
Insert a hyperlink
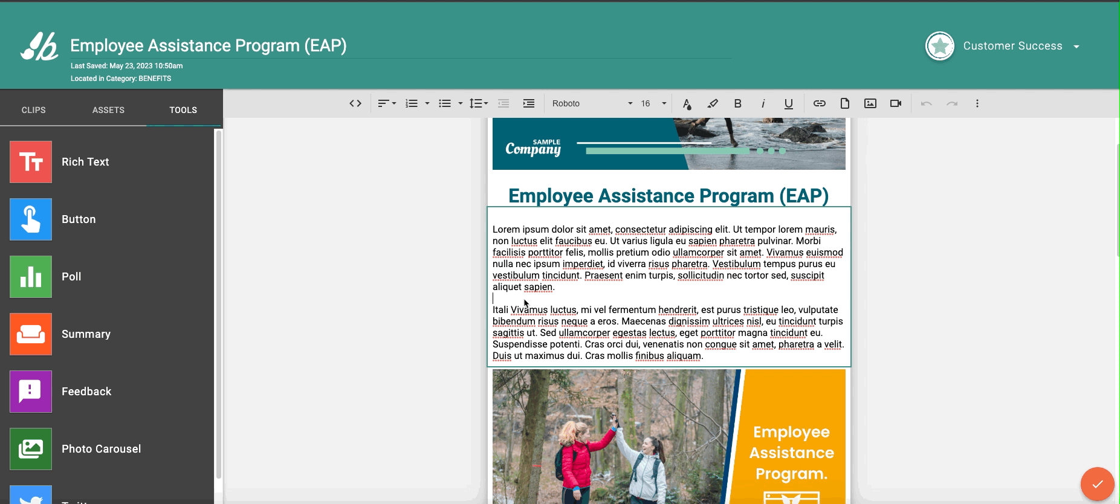(820, 103)
